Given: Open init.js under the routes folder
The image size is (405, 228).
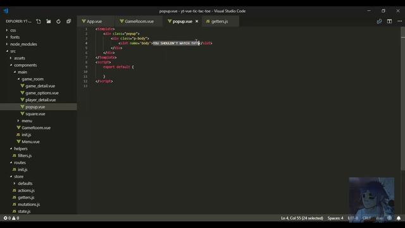Looking at the screenshot, I should (23, 170).
